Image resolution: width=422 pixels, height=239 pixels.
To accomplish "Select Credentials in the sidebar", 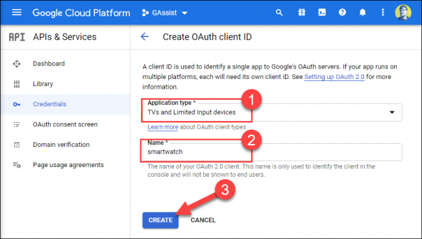I will tap(66, 104).
